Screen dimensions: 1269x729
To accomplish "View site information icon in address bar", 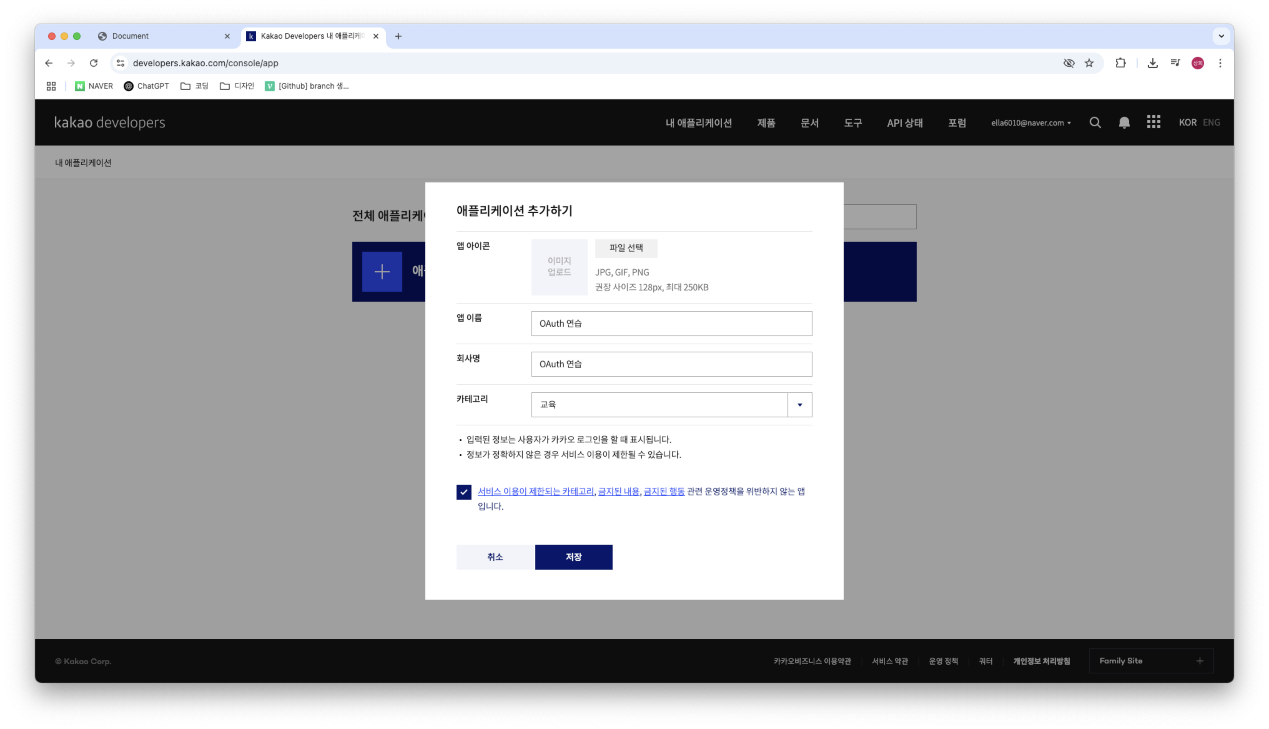I will [121, 63].
